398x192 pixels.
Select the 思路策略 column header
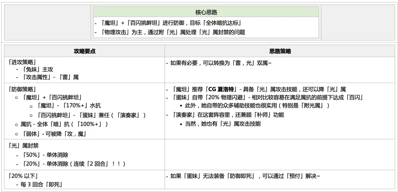[x=280, y=51]
